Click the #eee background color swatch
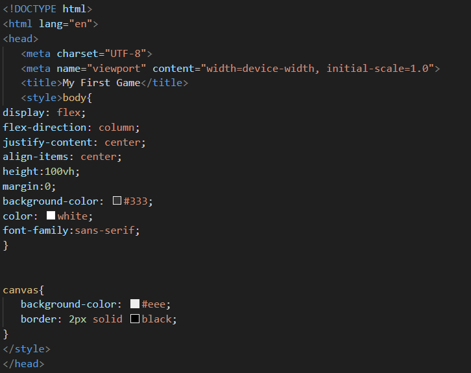471x373 pixels. coord(135,304)
